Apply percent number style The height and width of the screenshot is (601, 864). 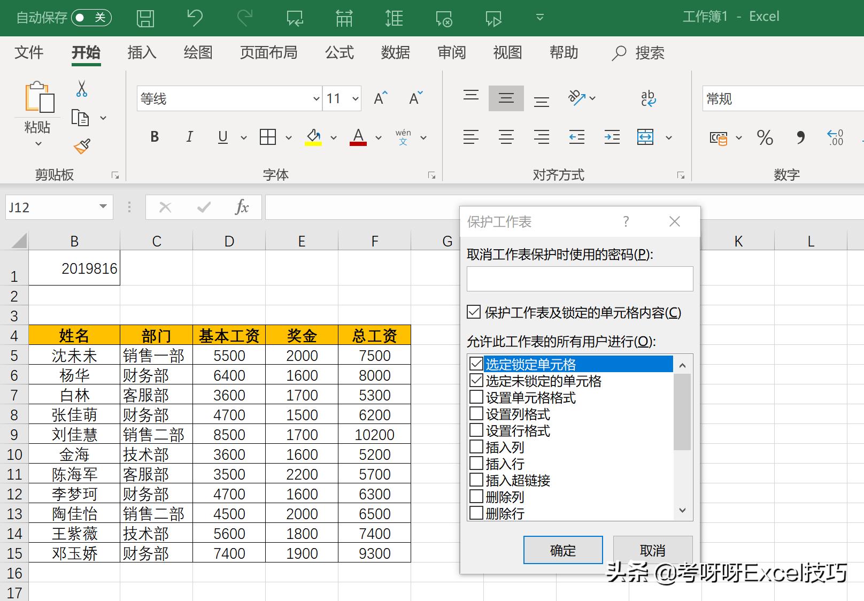[x=765, y=137]
